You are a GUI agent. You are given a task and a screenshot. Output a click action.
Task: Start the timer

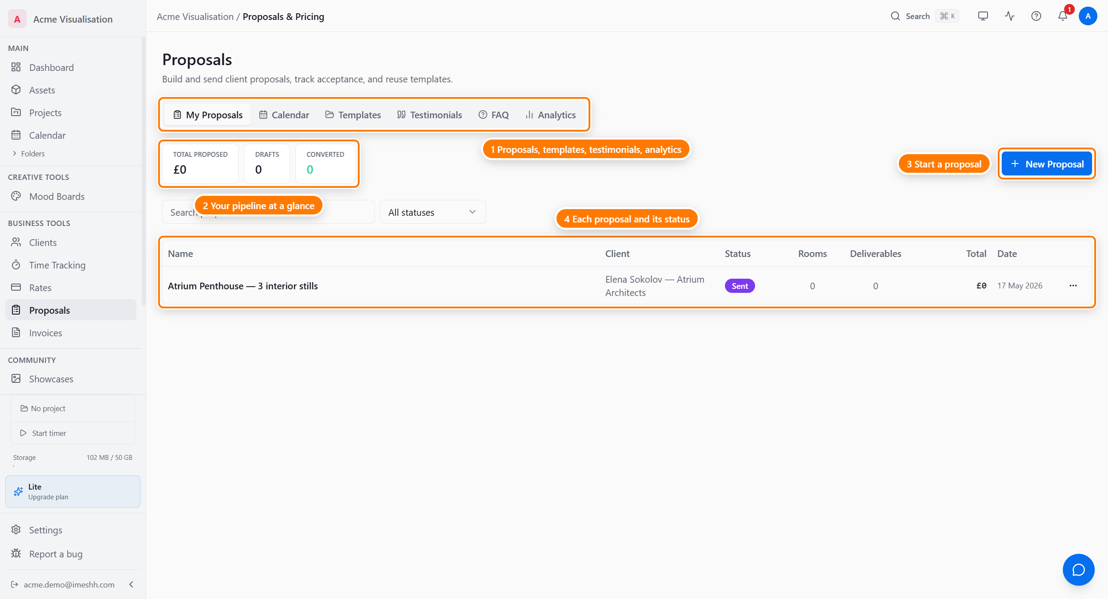(73, 433)
